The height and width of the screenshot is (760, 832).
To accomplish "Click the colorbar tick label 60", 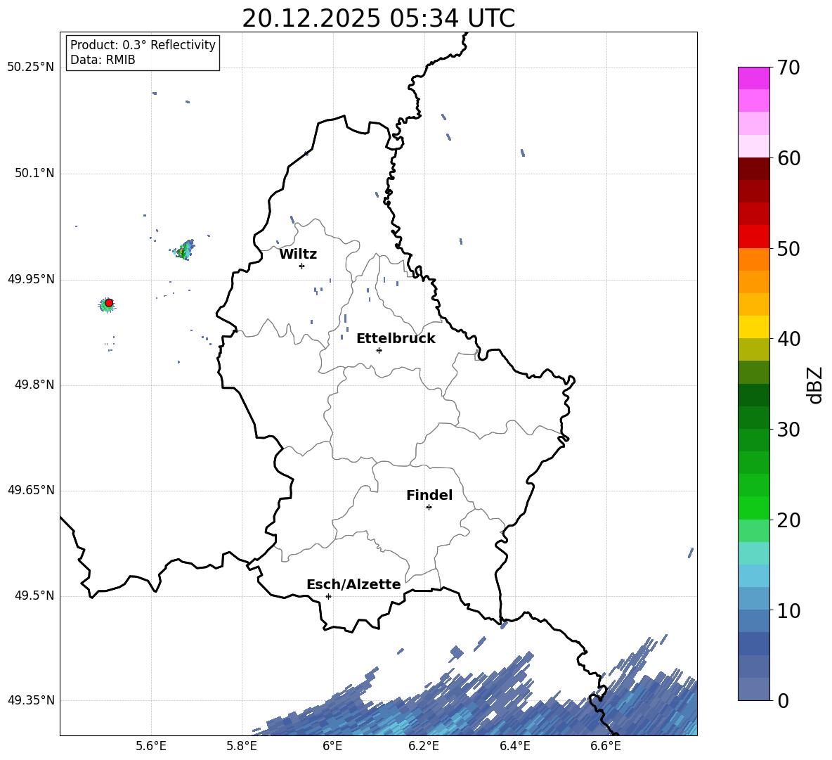I will [788, 157].
